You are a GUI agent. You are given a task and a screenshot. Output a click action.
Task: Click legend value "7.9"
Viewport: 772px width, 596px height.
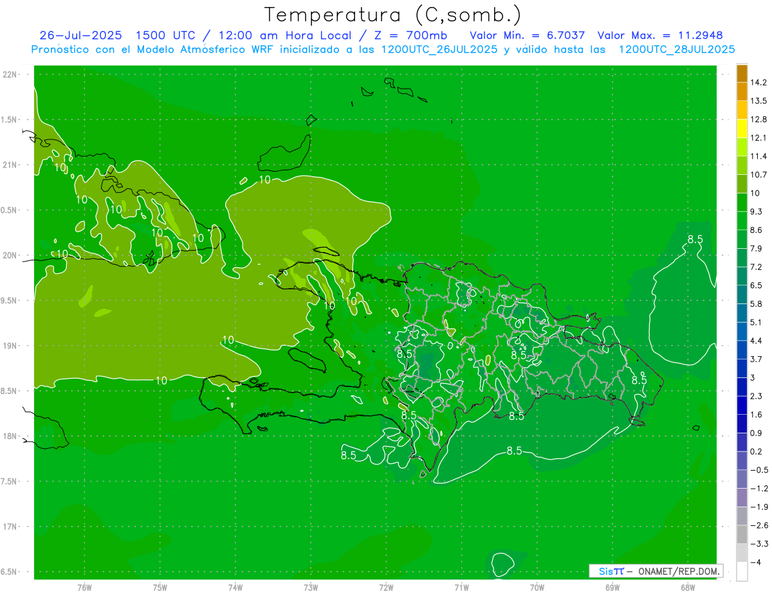(x=757, y=248)
